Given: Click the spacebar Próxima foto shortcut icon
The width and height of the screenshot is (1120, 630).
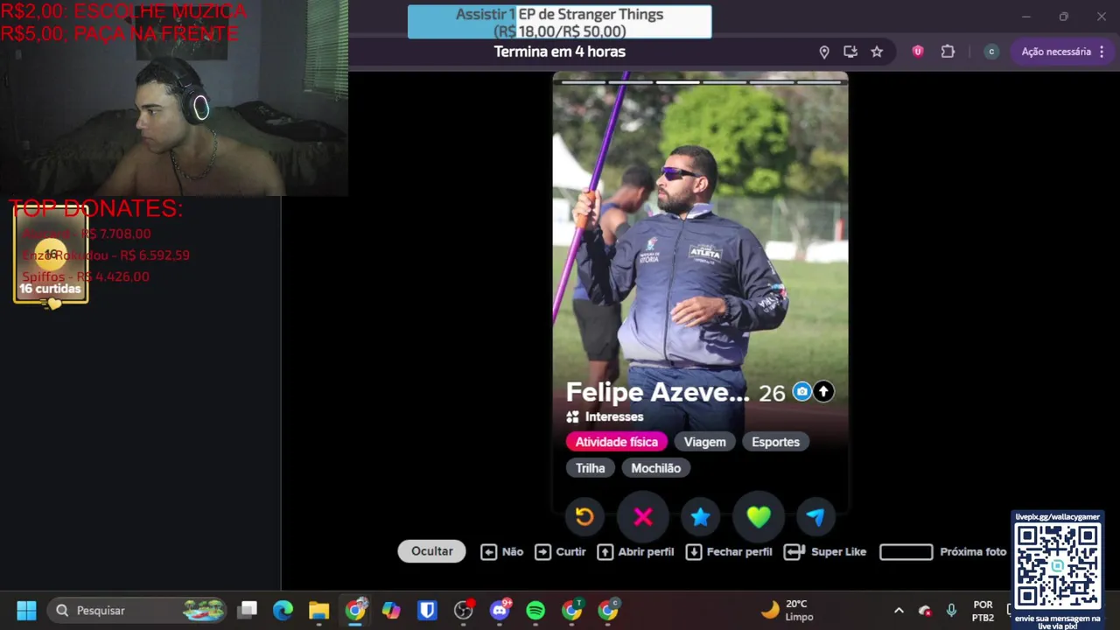Looking at the screenshot, I should coord(906,552).
